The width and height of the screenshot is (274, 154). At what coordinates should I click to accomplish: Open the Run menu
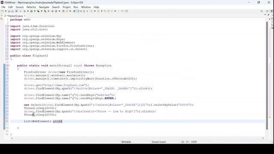76,7
